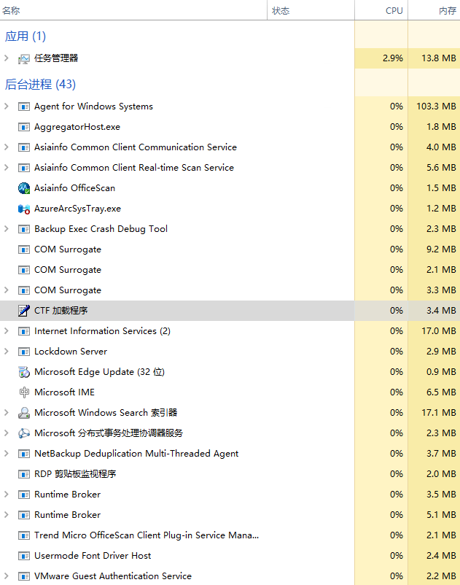This screenshot has width=460, height=585.
Task: Click the AggregatorHost.exe process icon
Action: click(24, 127)
